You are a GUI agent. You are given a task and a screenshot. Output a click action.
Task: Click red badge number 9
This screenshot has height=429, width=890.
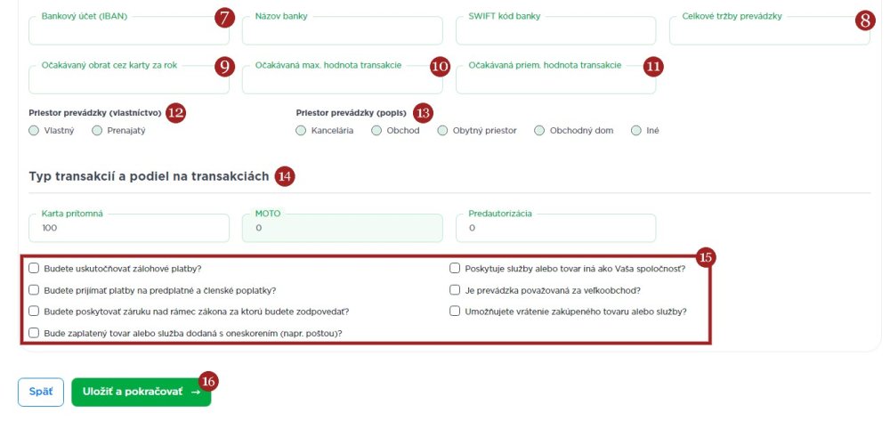tap(223, 67)
